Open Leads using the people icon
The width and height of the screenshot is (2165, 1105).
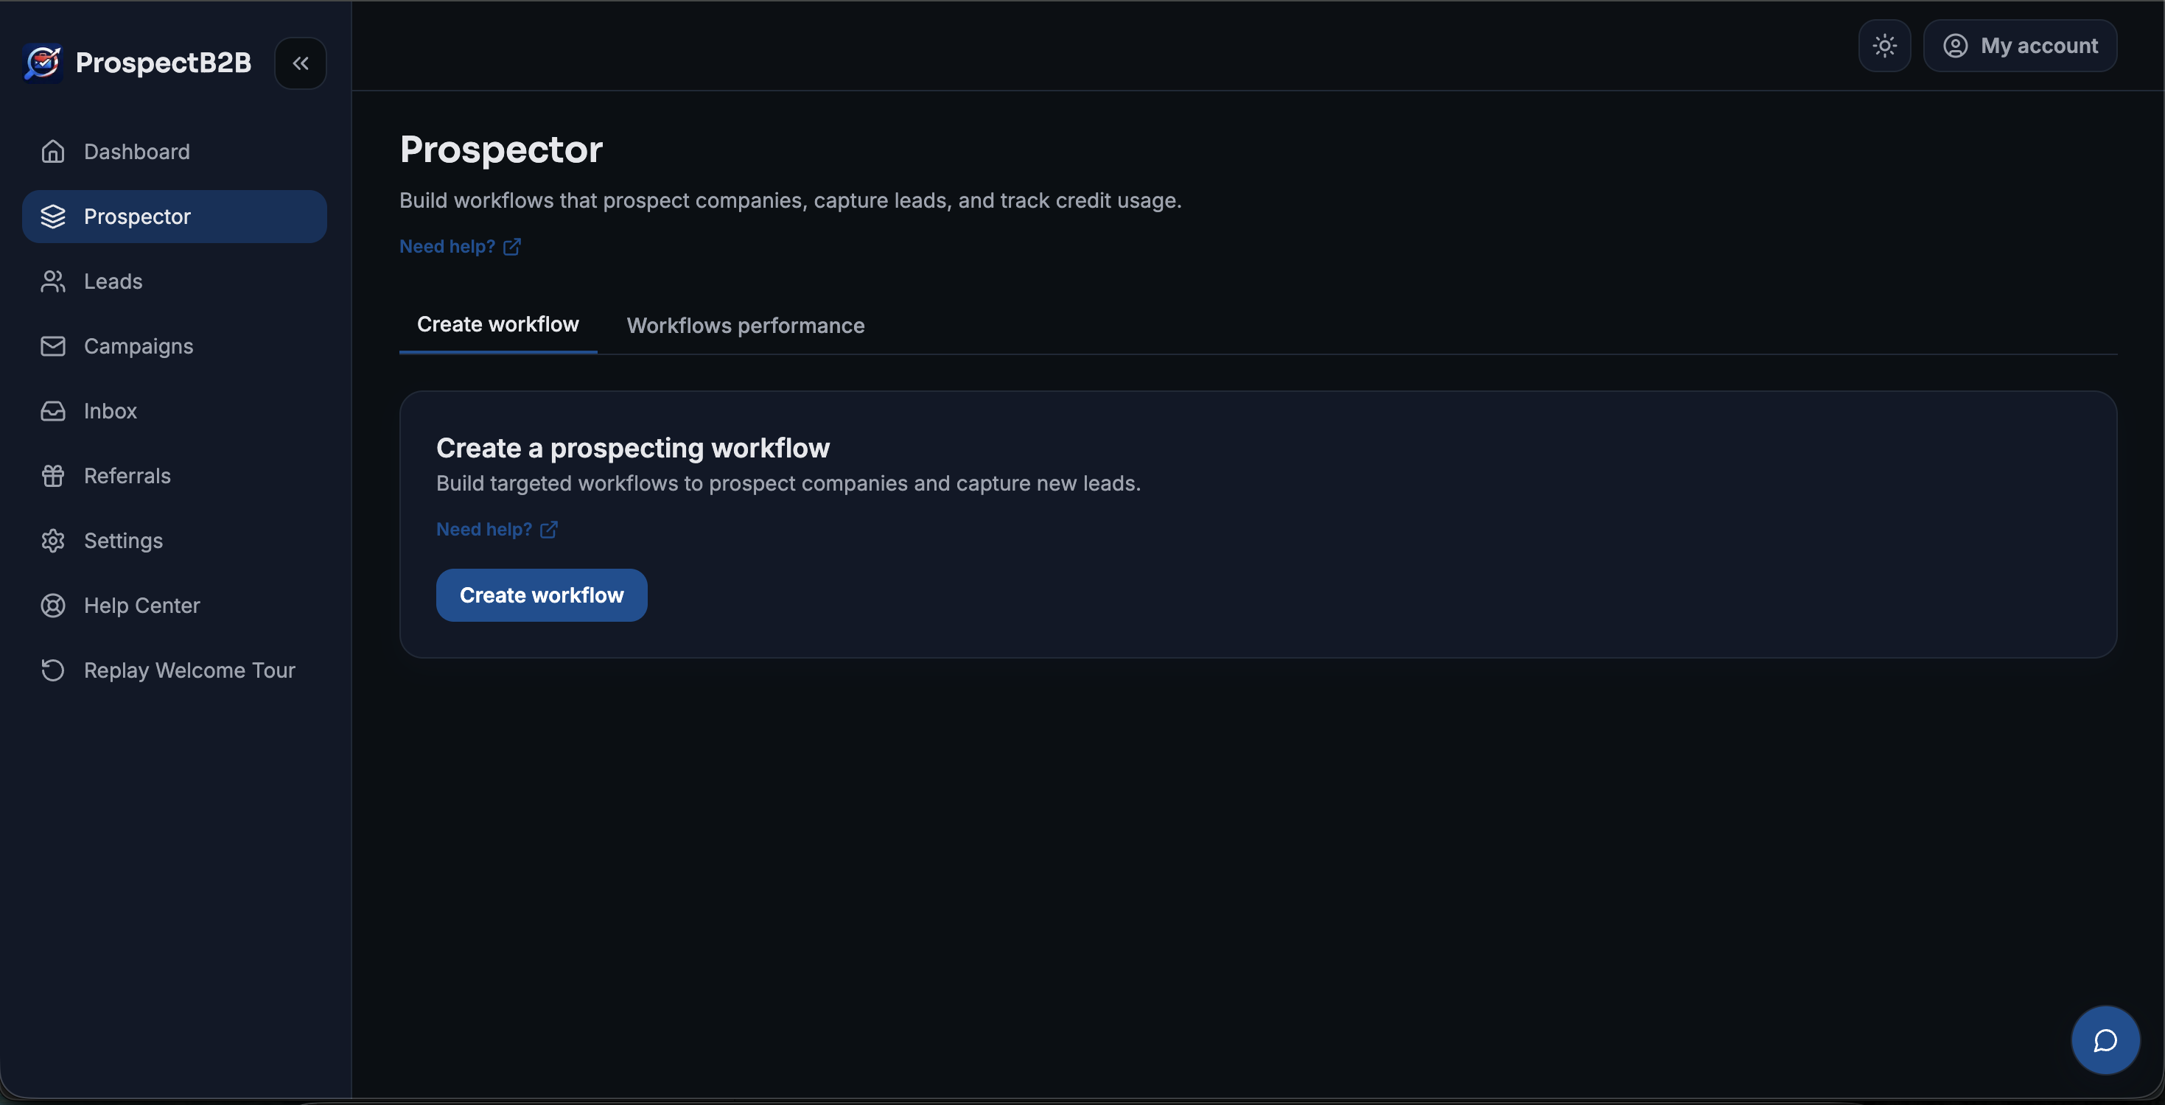tap(53, 281)
